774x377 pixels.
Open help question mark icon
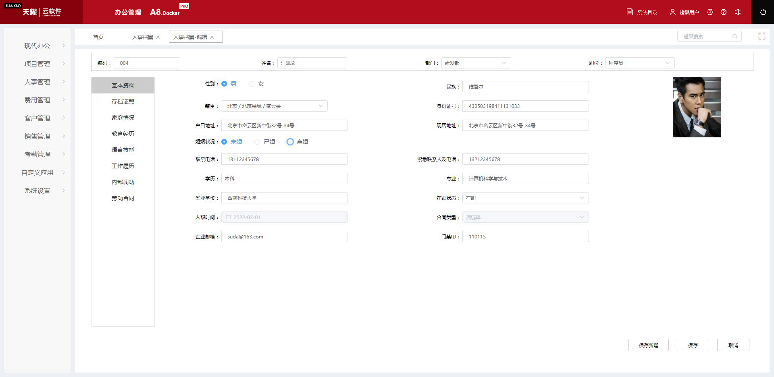[x=724, y=12]
